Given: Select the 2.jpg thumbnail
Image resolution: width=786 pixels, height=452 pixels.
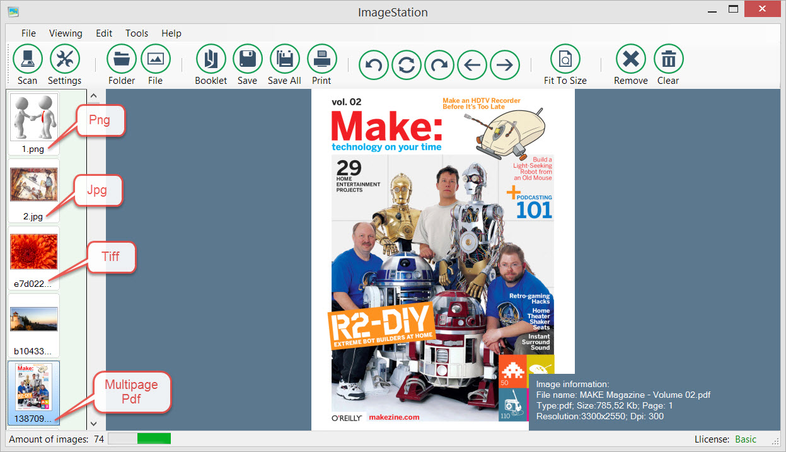Looking at the screenshot, I should tap(34, 184).
